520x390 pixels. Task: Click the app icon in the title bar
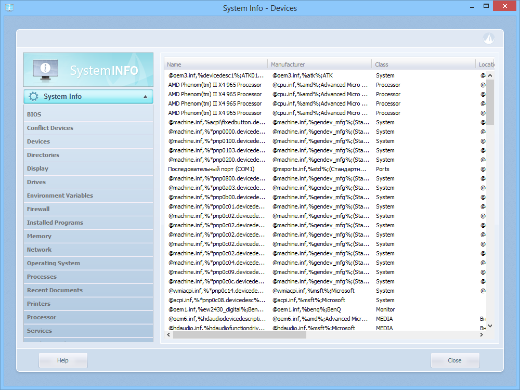9,7
